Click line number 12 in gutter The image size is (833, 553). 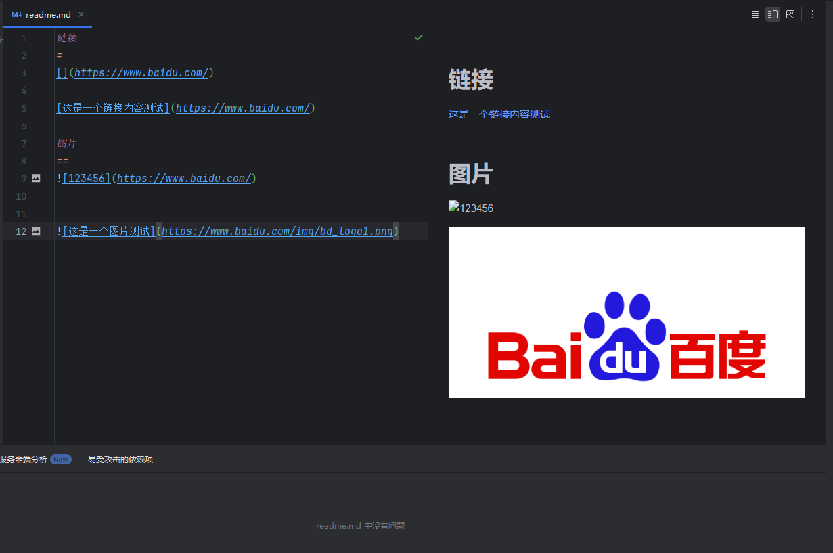tap(21, 231)
